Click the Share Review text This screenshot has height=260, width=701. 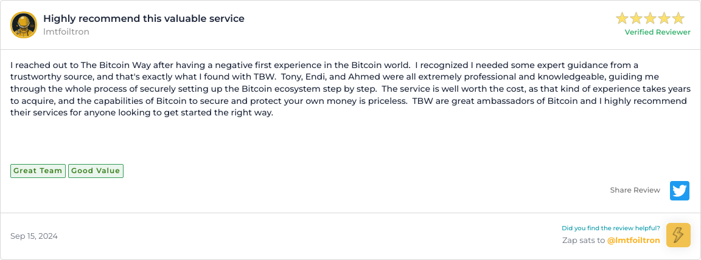[635, 190]
